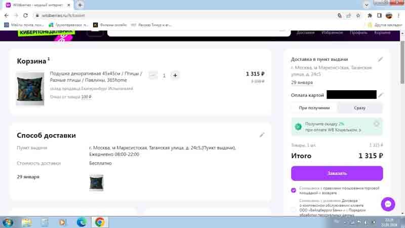Image resolution: width=405 pixels, height=228 pixels.
Task: Select 'При получении' payment option
Action: coord(314,108)
